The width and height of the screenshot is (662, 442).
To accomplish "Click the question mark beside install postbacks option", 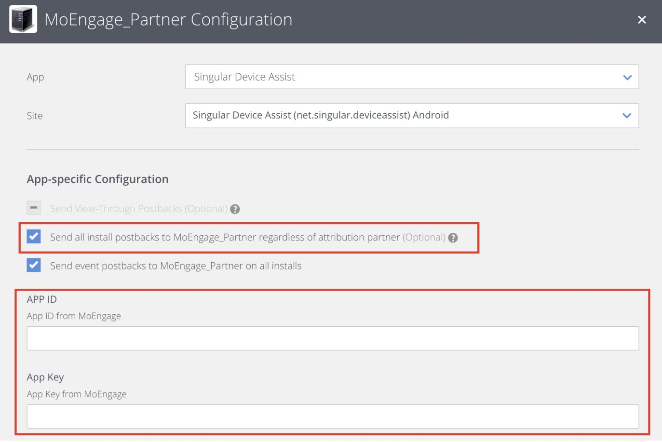I will pos(452,237).
